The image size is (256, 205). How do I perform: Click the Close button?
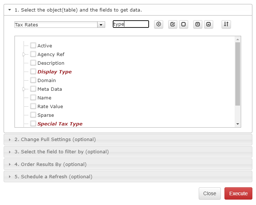pyautogui.click(x=210, y=193)
